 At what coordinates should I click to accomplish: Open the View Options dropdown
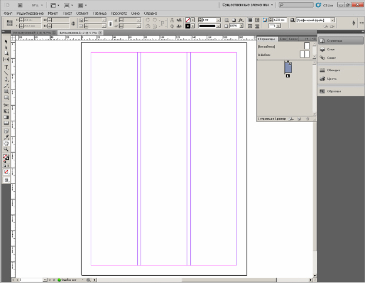[55, 5]
